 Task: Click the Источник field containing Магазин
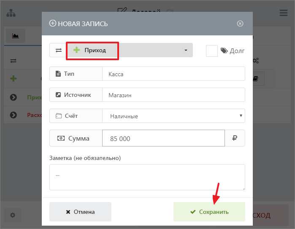pos(173,95)
